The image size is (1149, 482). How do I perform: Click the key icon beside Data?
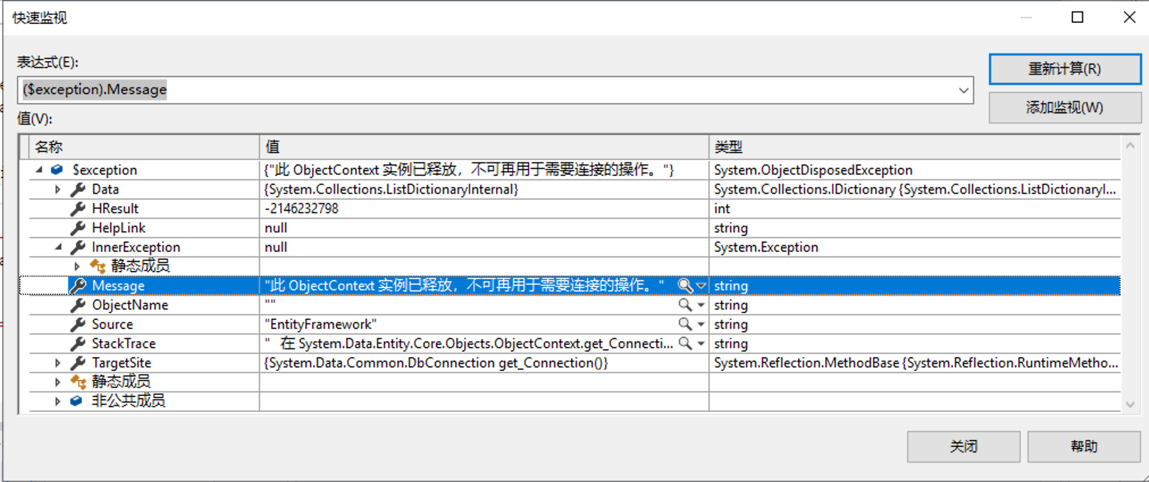[77, 189]
